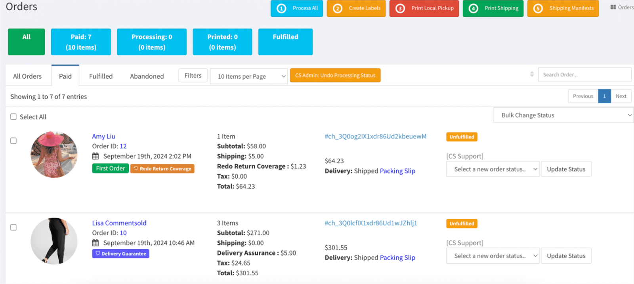Click the calendar icon on Amy Liu's order
634x284 pixels.
[95, 156]
